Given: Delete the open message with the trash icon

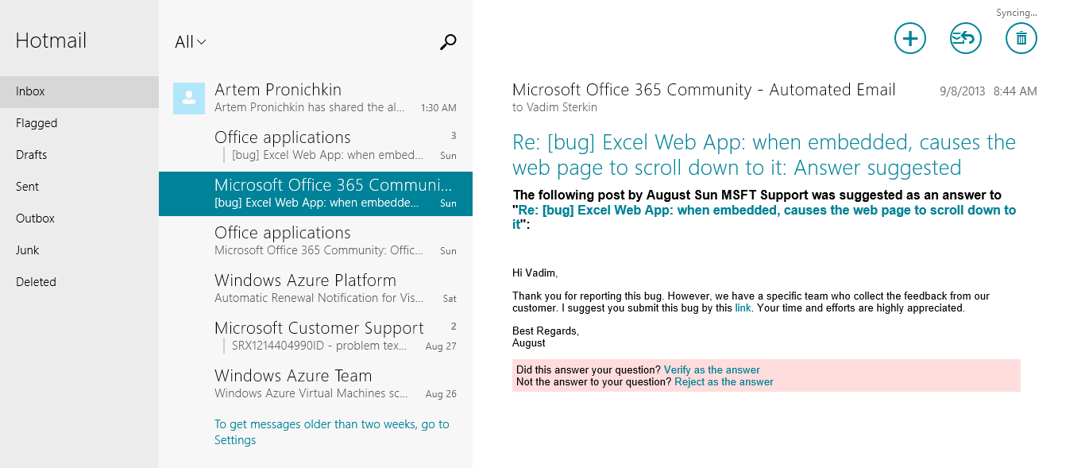Looking at the screenshot, I should point(1021,38).
